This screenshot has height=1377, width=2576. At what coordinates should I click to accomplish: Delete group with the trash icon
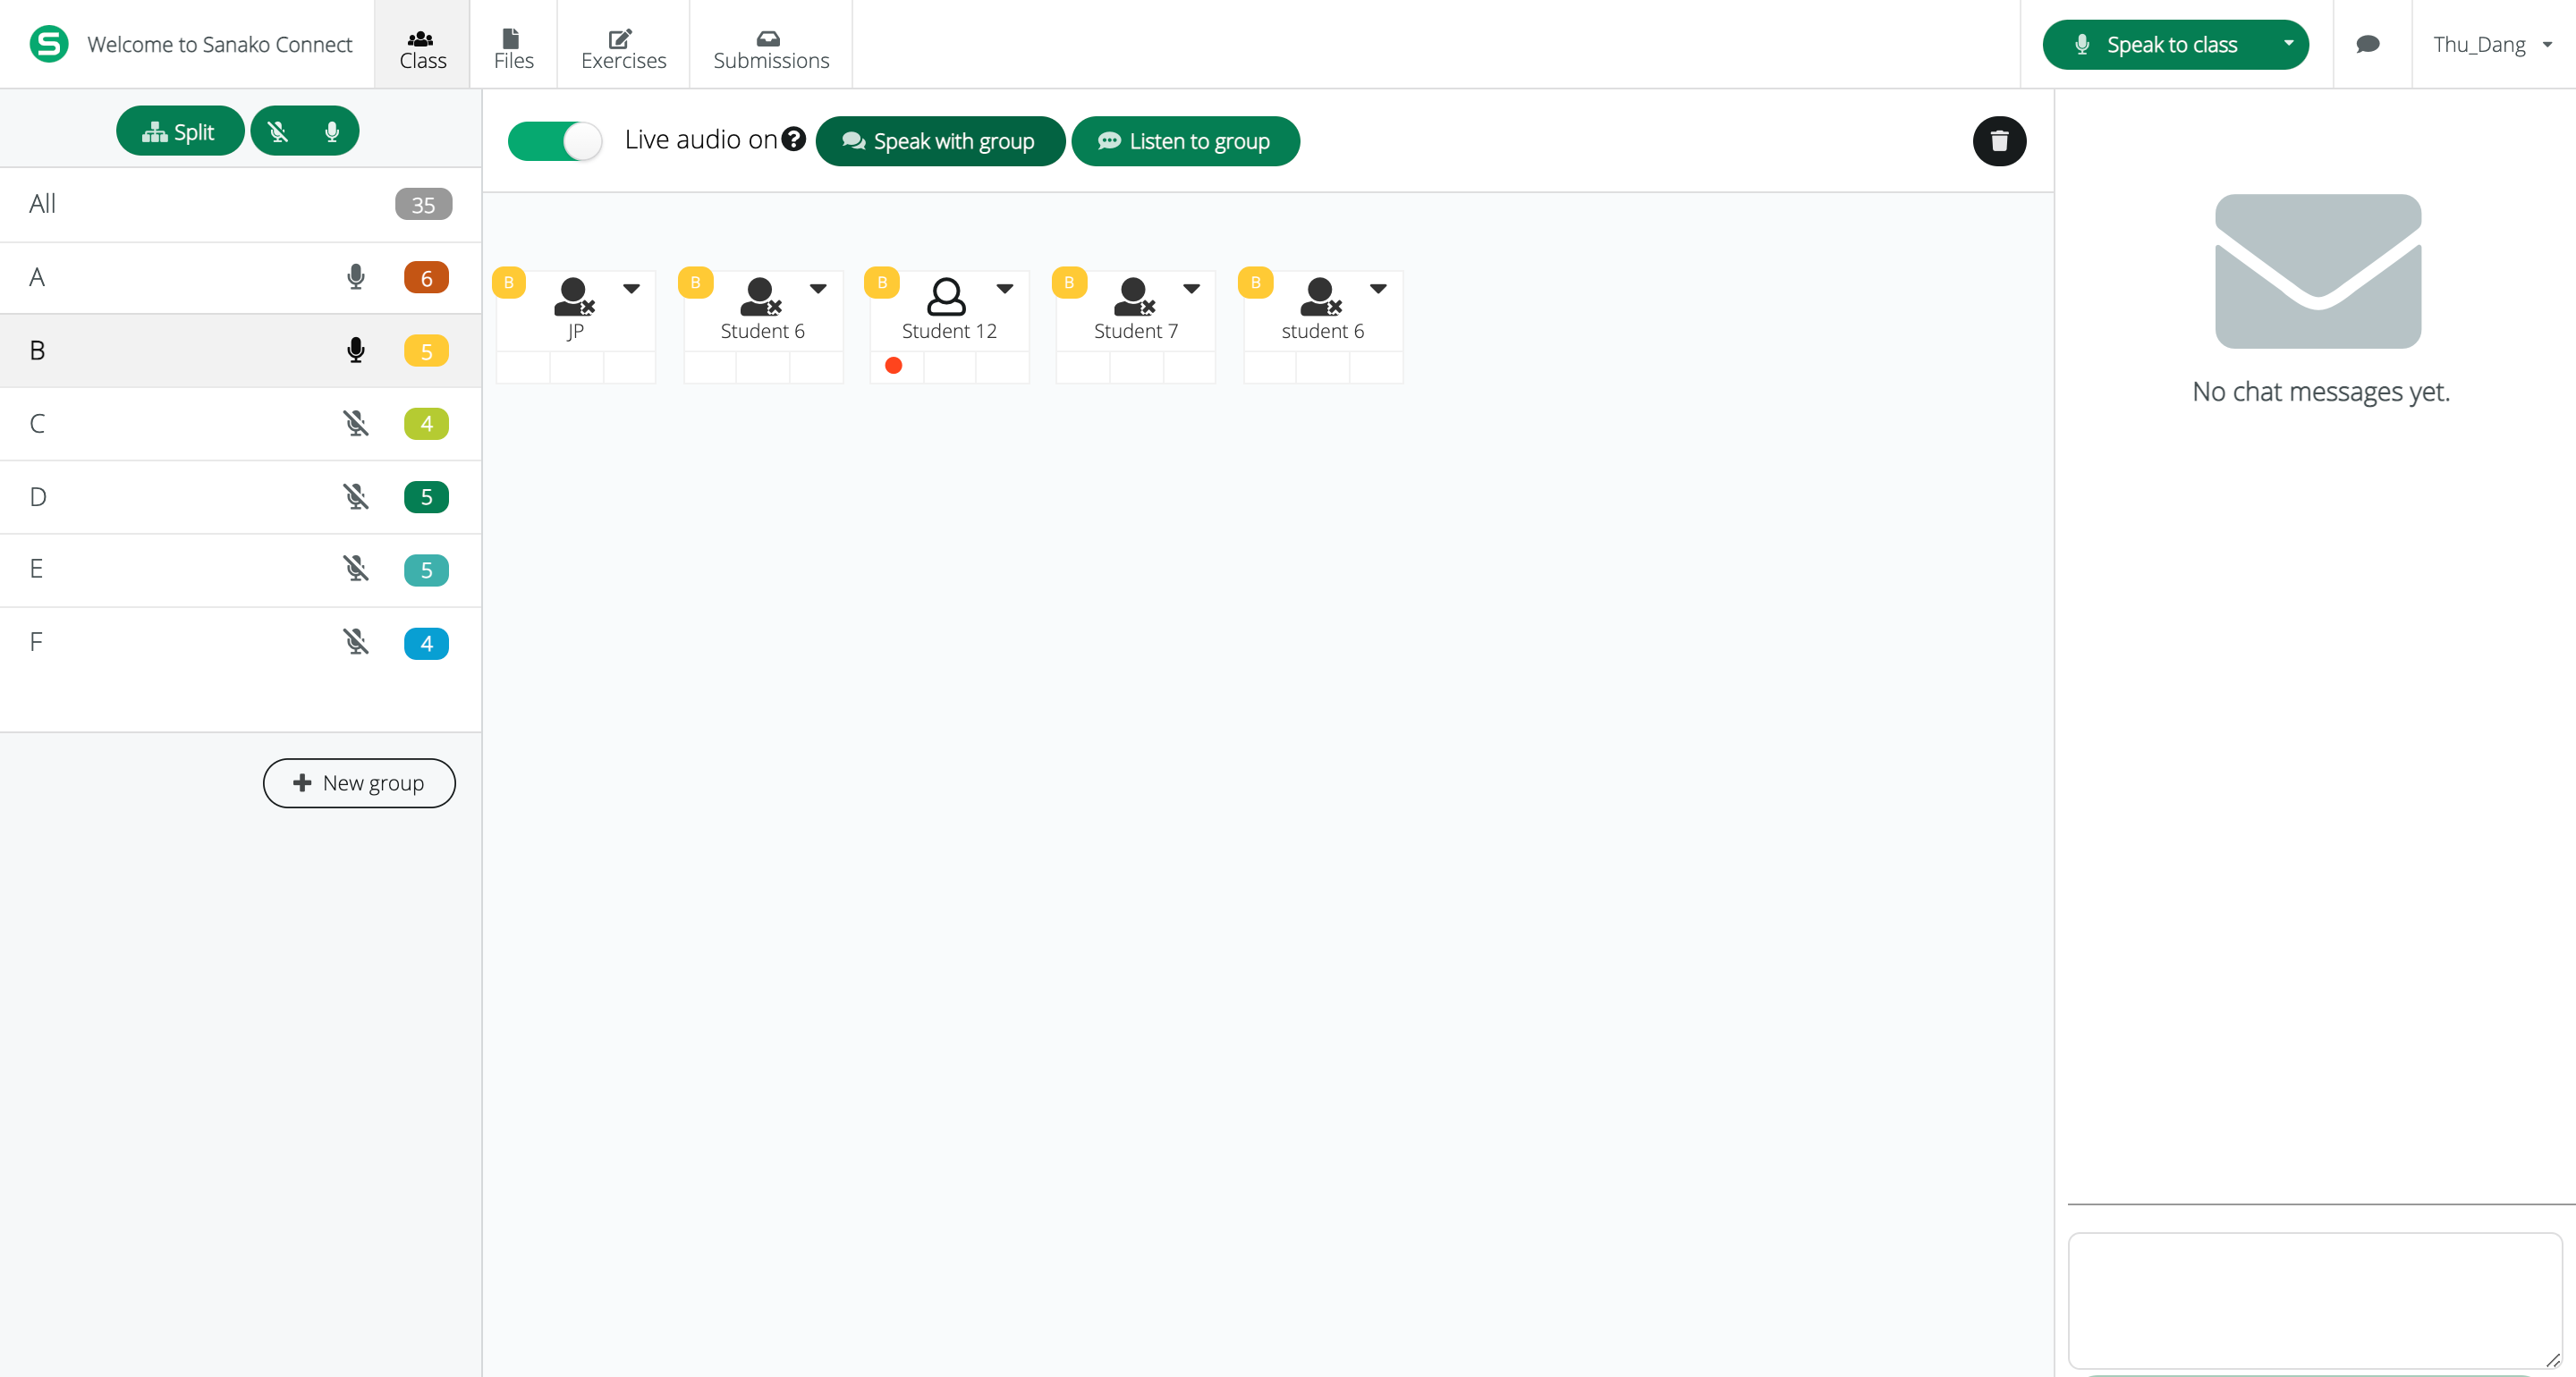point(1999,141)
